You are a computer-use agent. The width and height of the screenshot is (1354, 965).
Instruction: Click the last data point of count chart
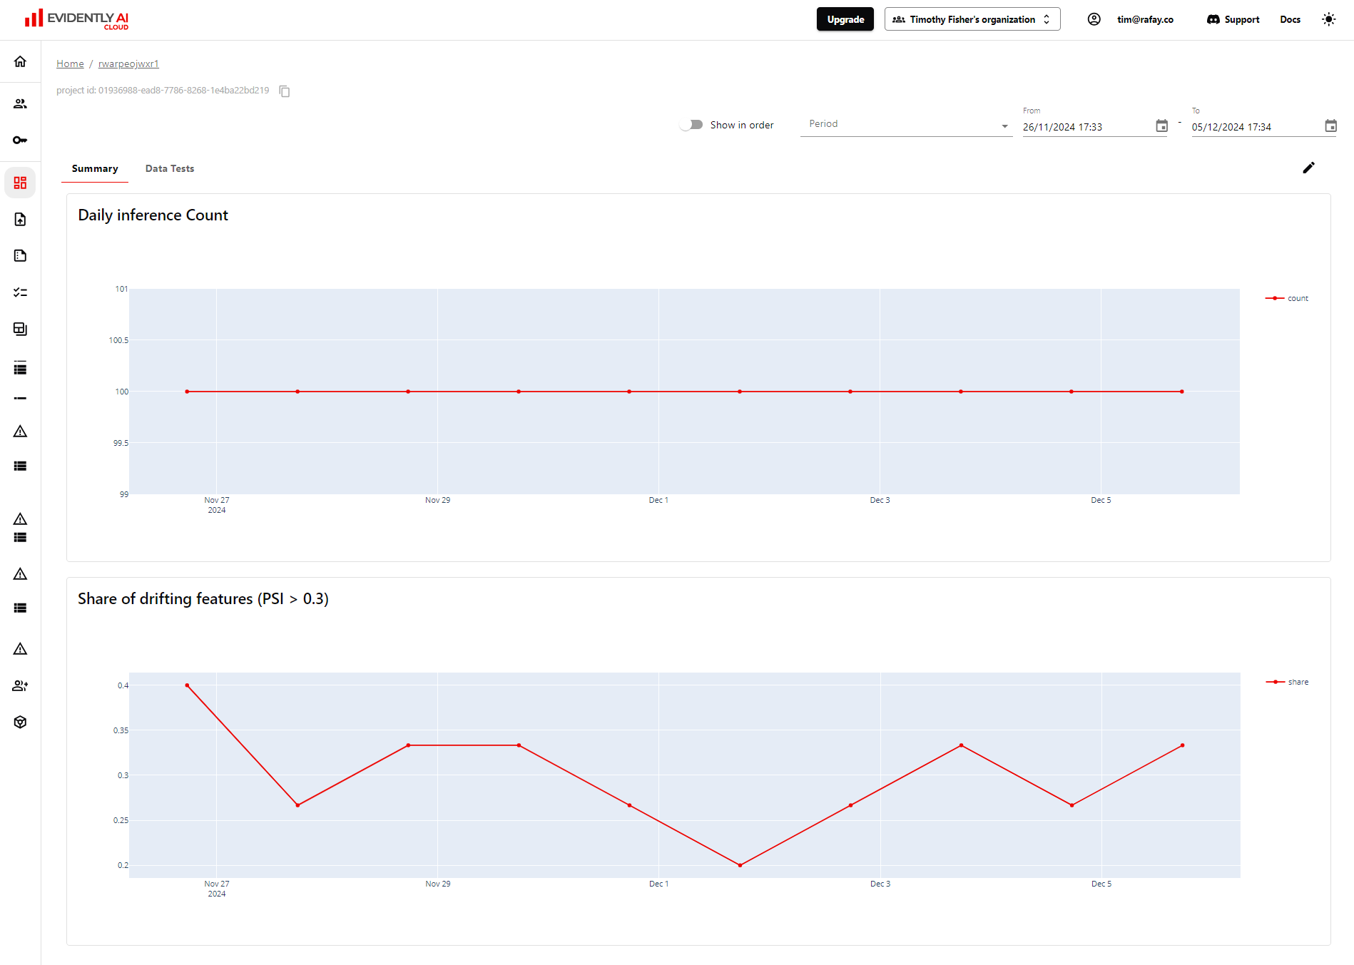pos(1182,392)
